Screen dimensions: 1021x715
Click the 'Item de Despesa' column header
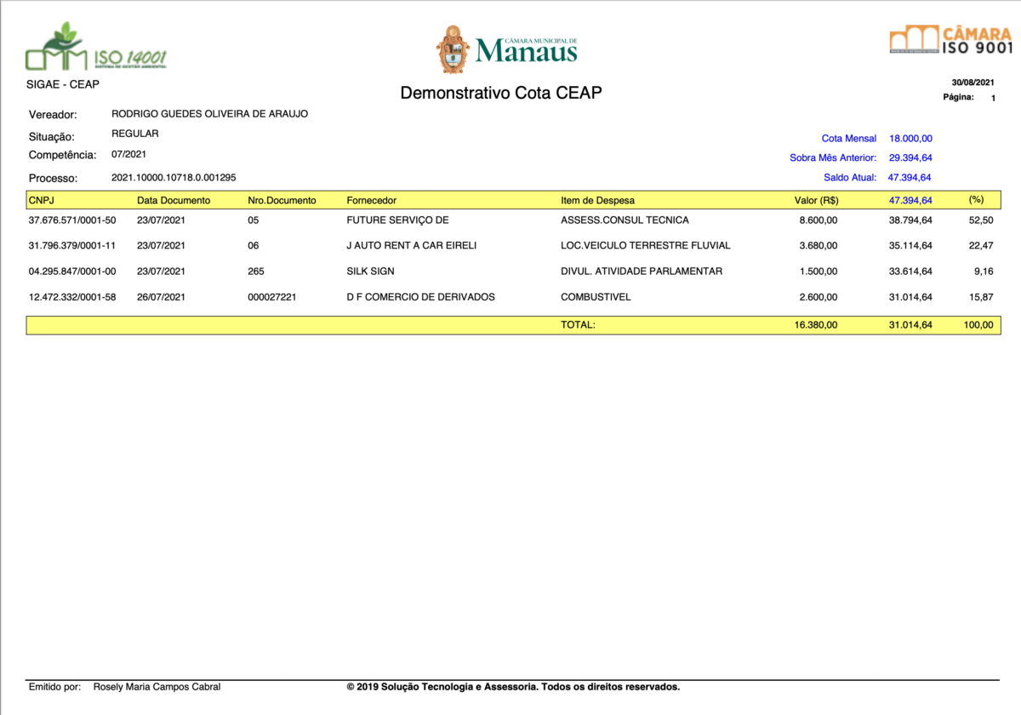click(x=597, y=201)
